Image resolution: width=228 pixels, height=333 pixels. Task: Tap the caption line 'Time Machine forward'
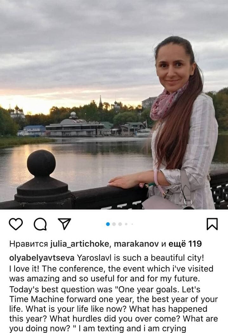coord(114,299)
